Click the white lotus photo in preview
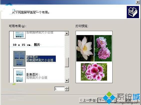 point(85,48)
